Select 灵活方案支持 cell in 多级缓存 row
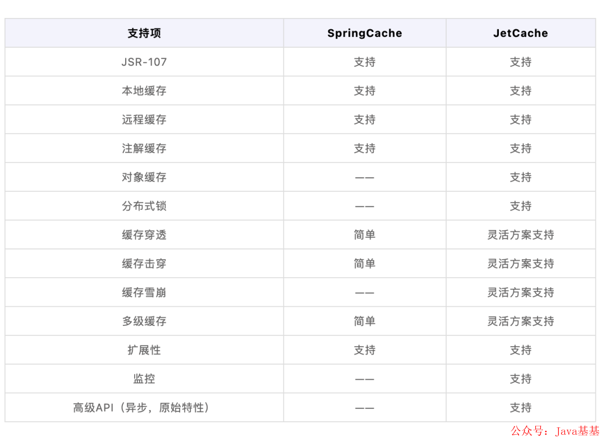Viewport: 606px width, 442px height. point(521,321)
